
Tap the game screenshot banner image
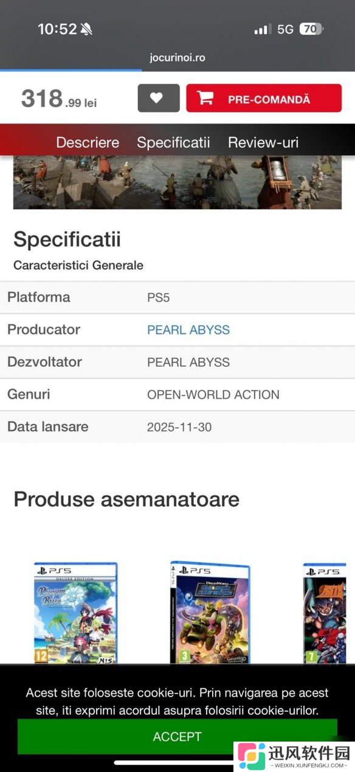click(x=177, y=183)
